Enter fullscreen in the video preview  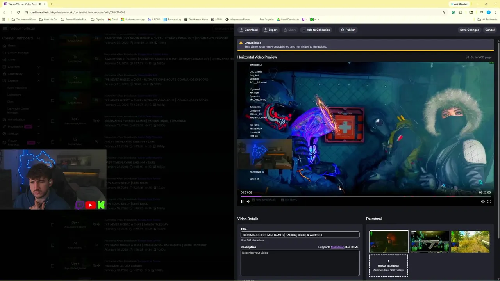tap(489, 201)
